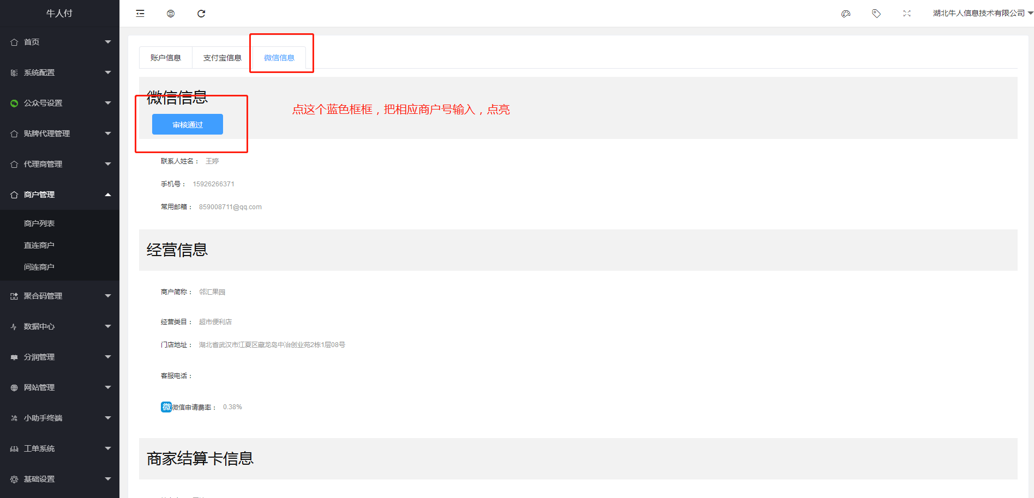Click contact name 王婷

coord(212,161)
